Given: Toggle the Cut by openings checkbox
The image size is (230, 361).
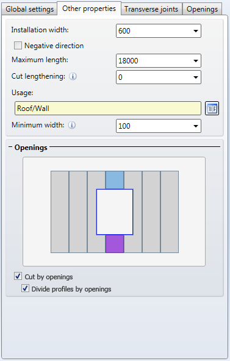Looking at the screenshot, I should pos(18,276).
